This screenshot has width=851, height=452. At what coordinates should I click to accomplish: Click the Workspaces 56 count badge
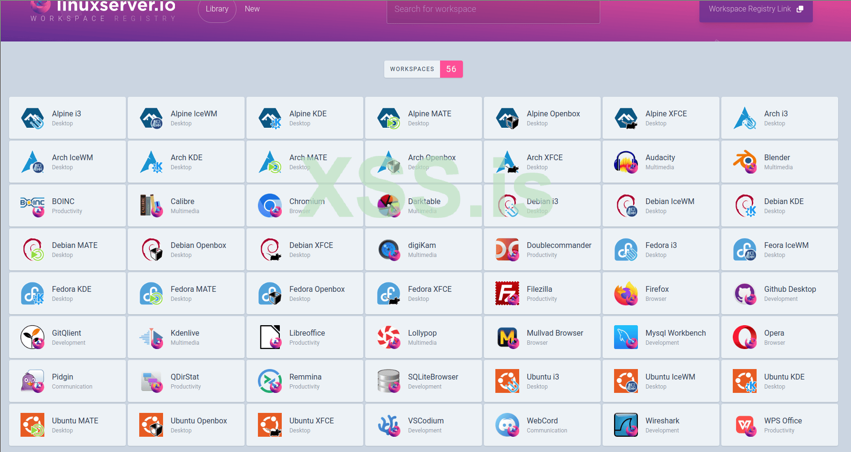[423, 69]
